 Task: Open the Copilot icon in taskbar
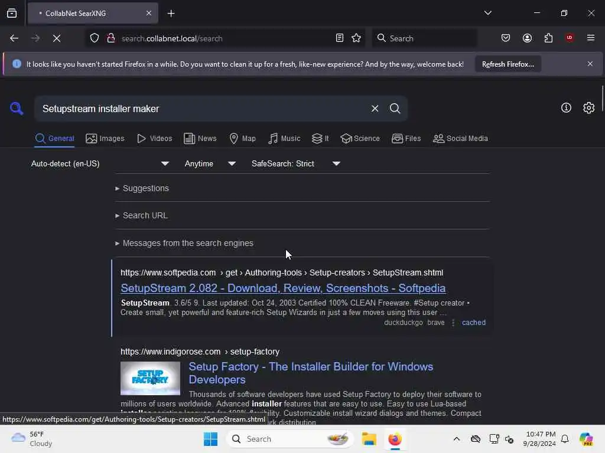(586, 439)
